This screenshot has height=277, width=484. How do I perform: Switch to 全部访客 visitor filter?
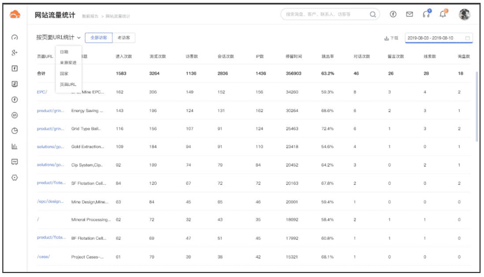point(98,38)
